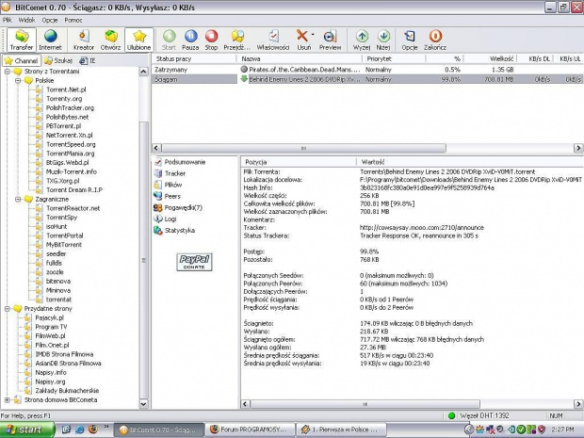Click the green Start toolbar icon
The width and height of the screenshot is (584, 438).
click(169, 40)
